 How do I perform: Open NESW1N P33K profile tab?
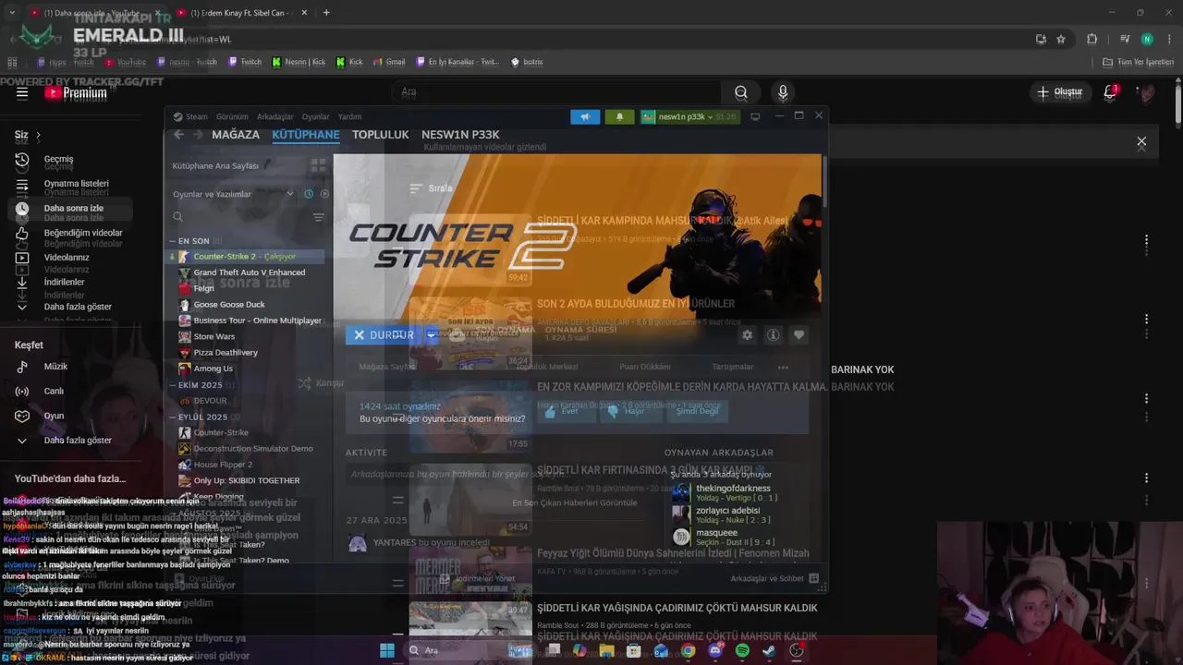click(460, 135)
